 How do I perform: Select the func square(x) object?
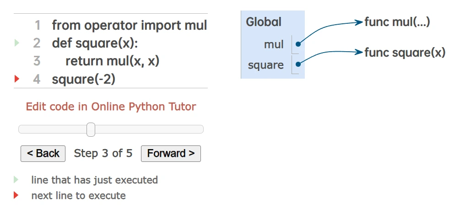tap(405, 53)
